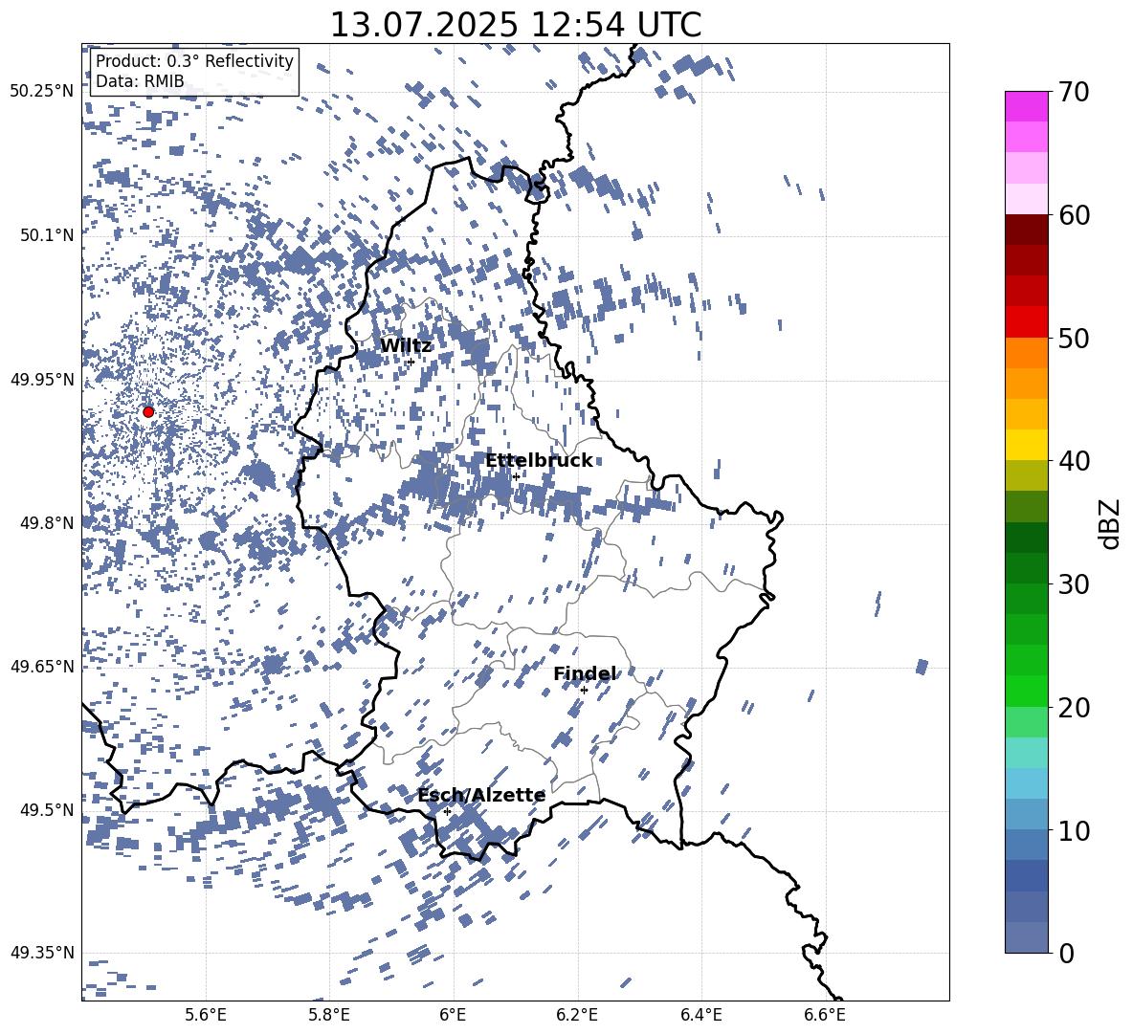Click the dBZ colorbar axis label
The height and width of the screenshot is (1034, 1133).
pyautogui.click(x=1111, y=523)
